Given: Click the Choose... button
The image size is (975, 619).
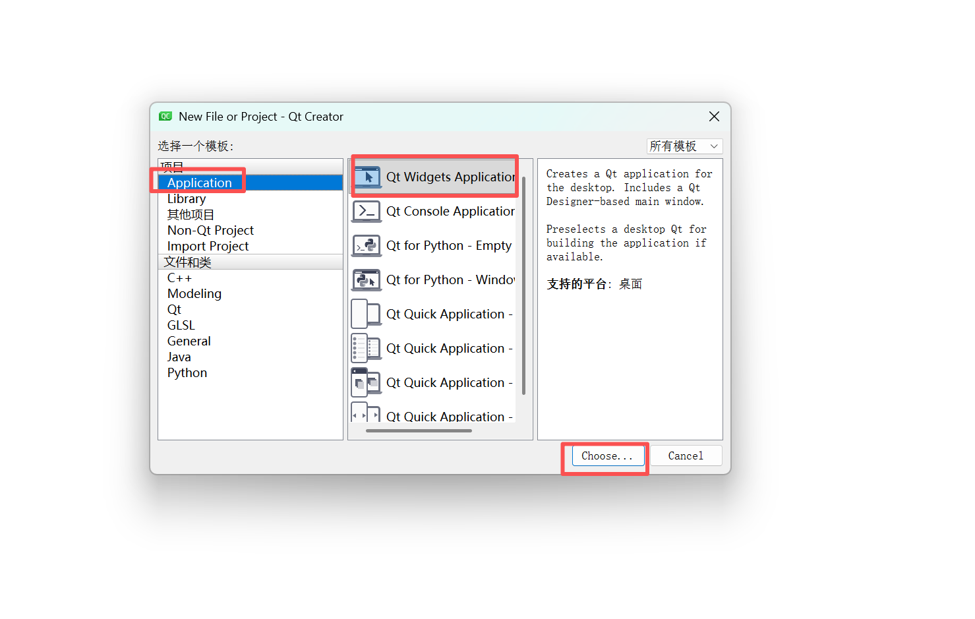Looking at the screenshot, I should pyautogui.click(x=608, y=456).
